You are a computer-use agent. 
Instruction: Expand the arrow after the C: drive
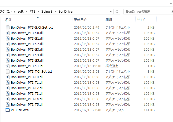pyautogui.click(x=15, y=12)
